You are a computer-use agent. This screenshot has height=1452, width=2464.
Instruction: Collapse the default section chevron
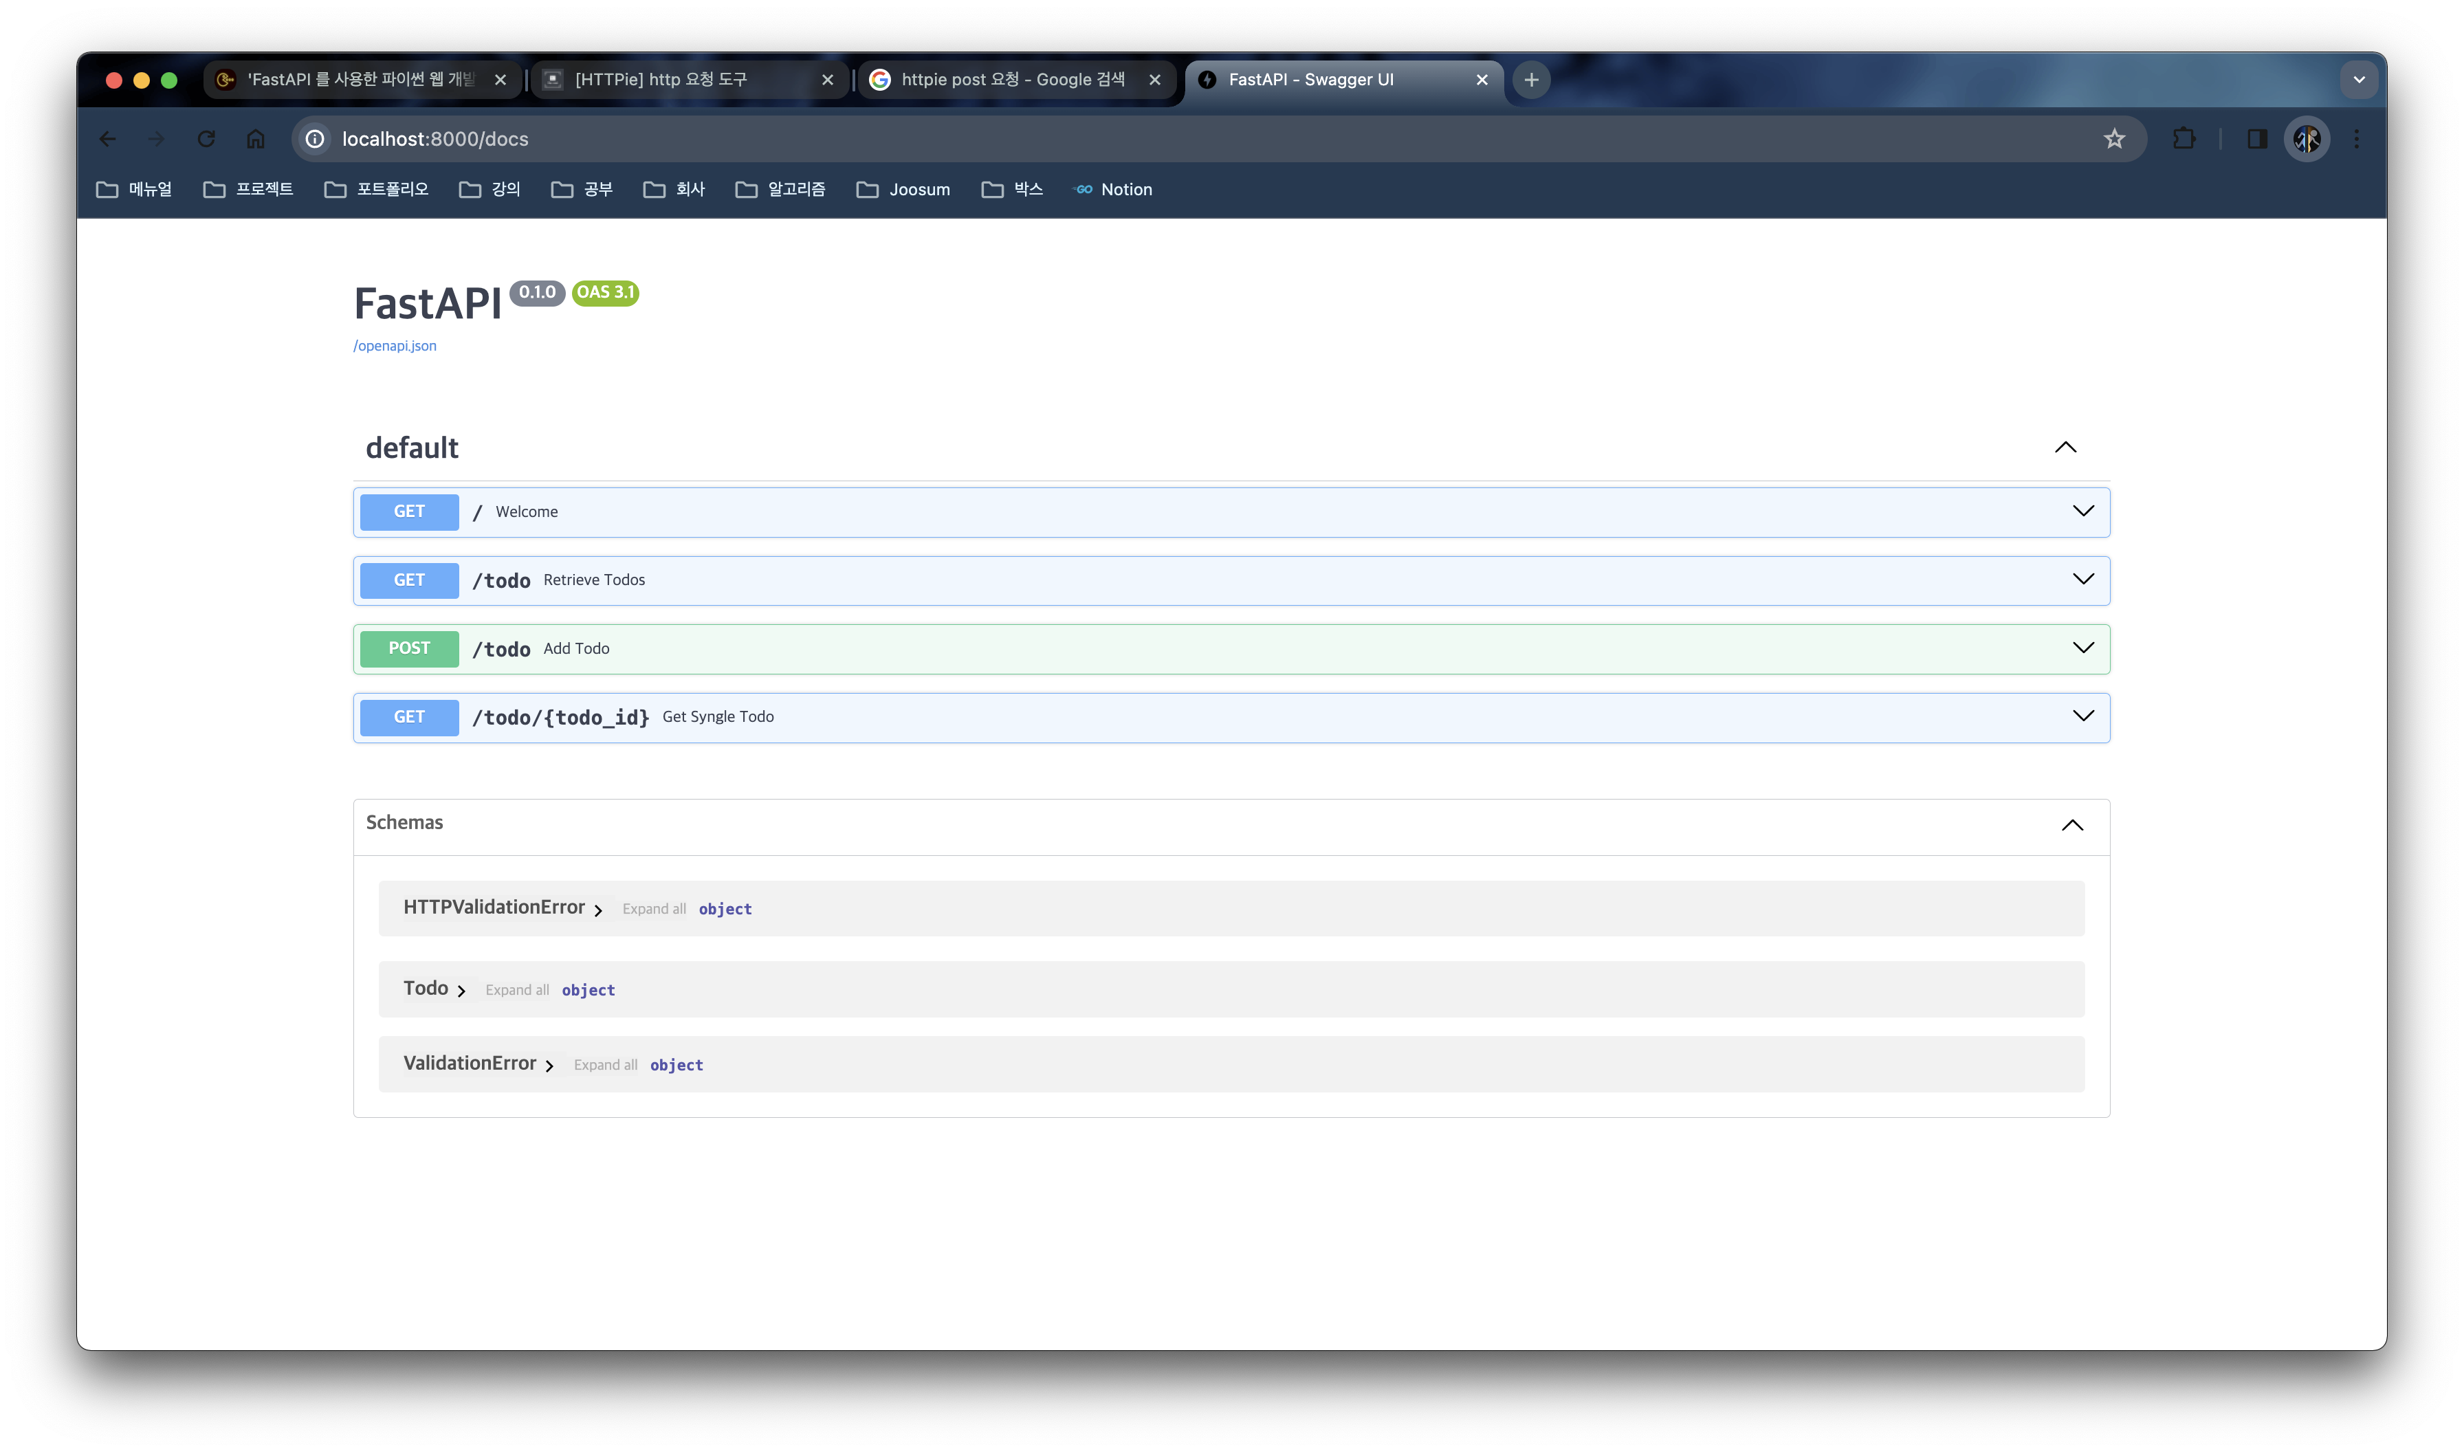(x=2065, y=447)
